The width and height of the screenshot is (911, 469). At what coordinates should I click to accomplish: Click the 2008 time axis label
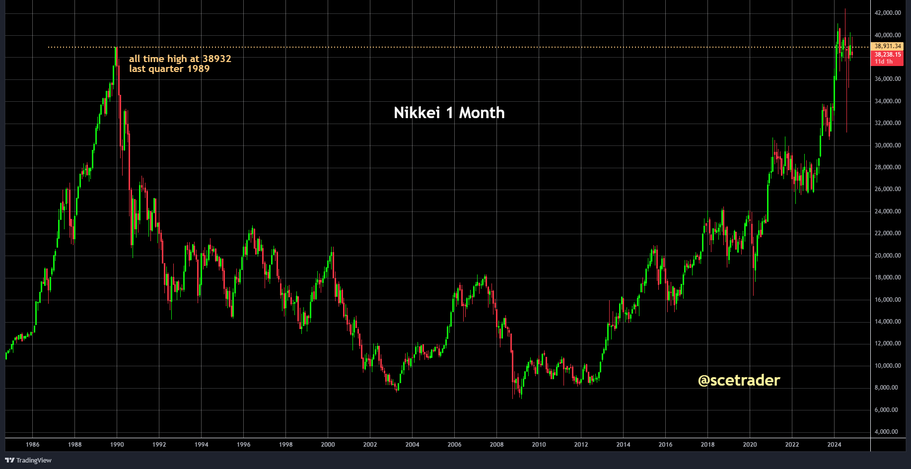tap(497, 445)
